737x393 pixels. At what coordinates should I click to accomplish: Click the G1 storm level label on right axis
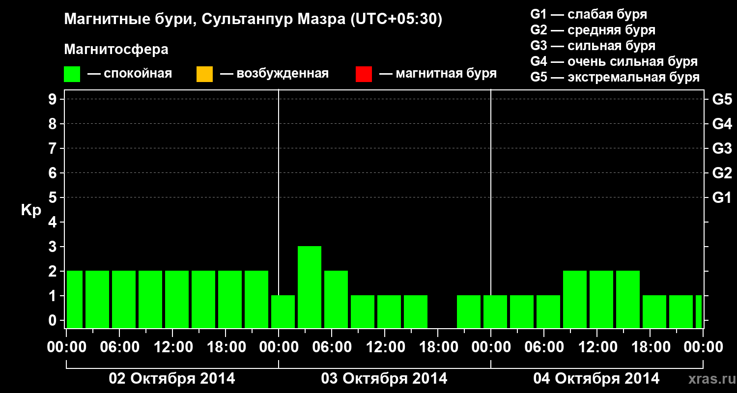[x=722, y=197]
